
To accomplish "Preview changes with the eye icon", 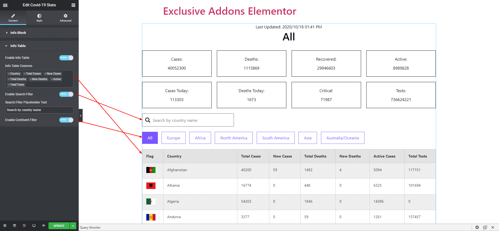I will coord(44,225).
